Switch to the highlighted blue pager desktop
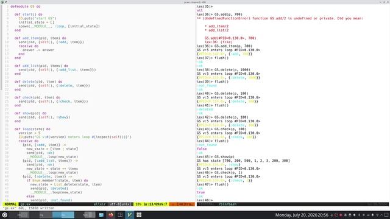Screen dimensions: 390x219 [x=63, y=215]
